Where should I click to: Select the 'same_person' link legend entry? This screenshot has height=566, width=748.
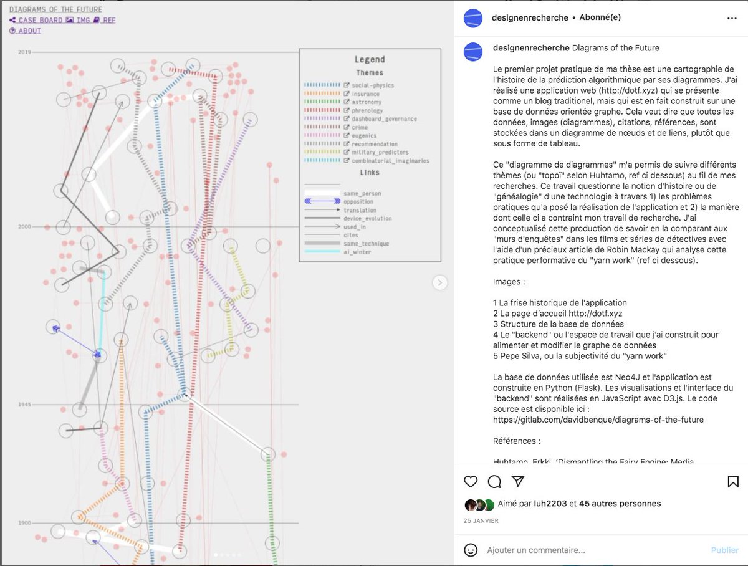(362, 194)
